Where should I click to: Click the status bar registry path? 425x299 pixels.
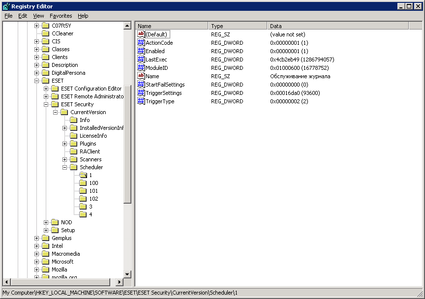[x=120, y=293]
